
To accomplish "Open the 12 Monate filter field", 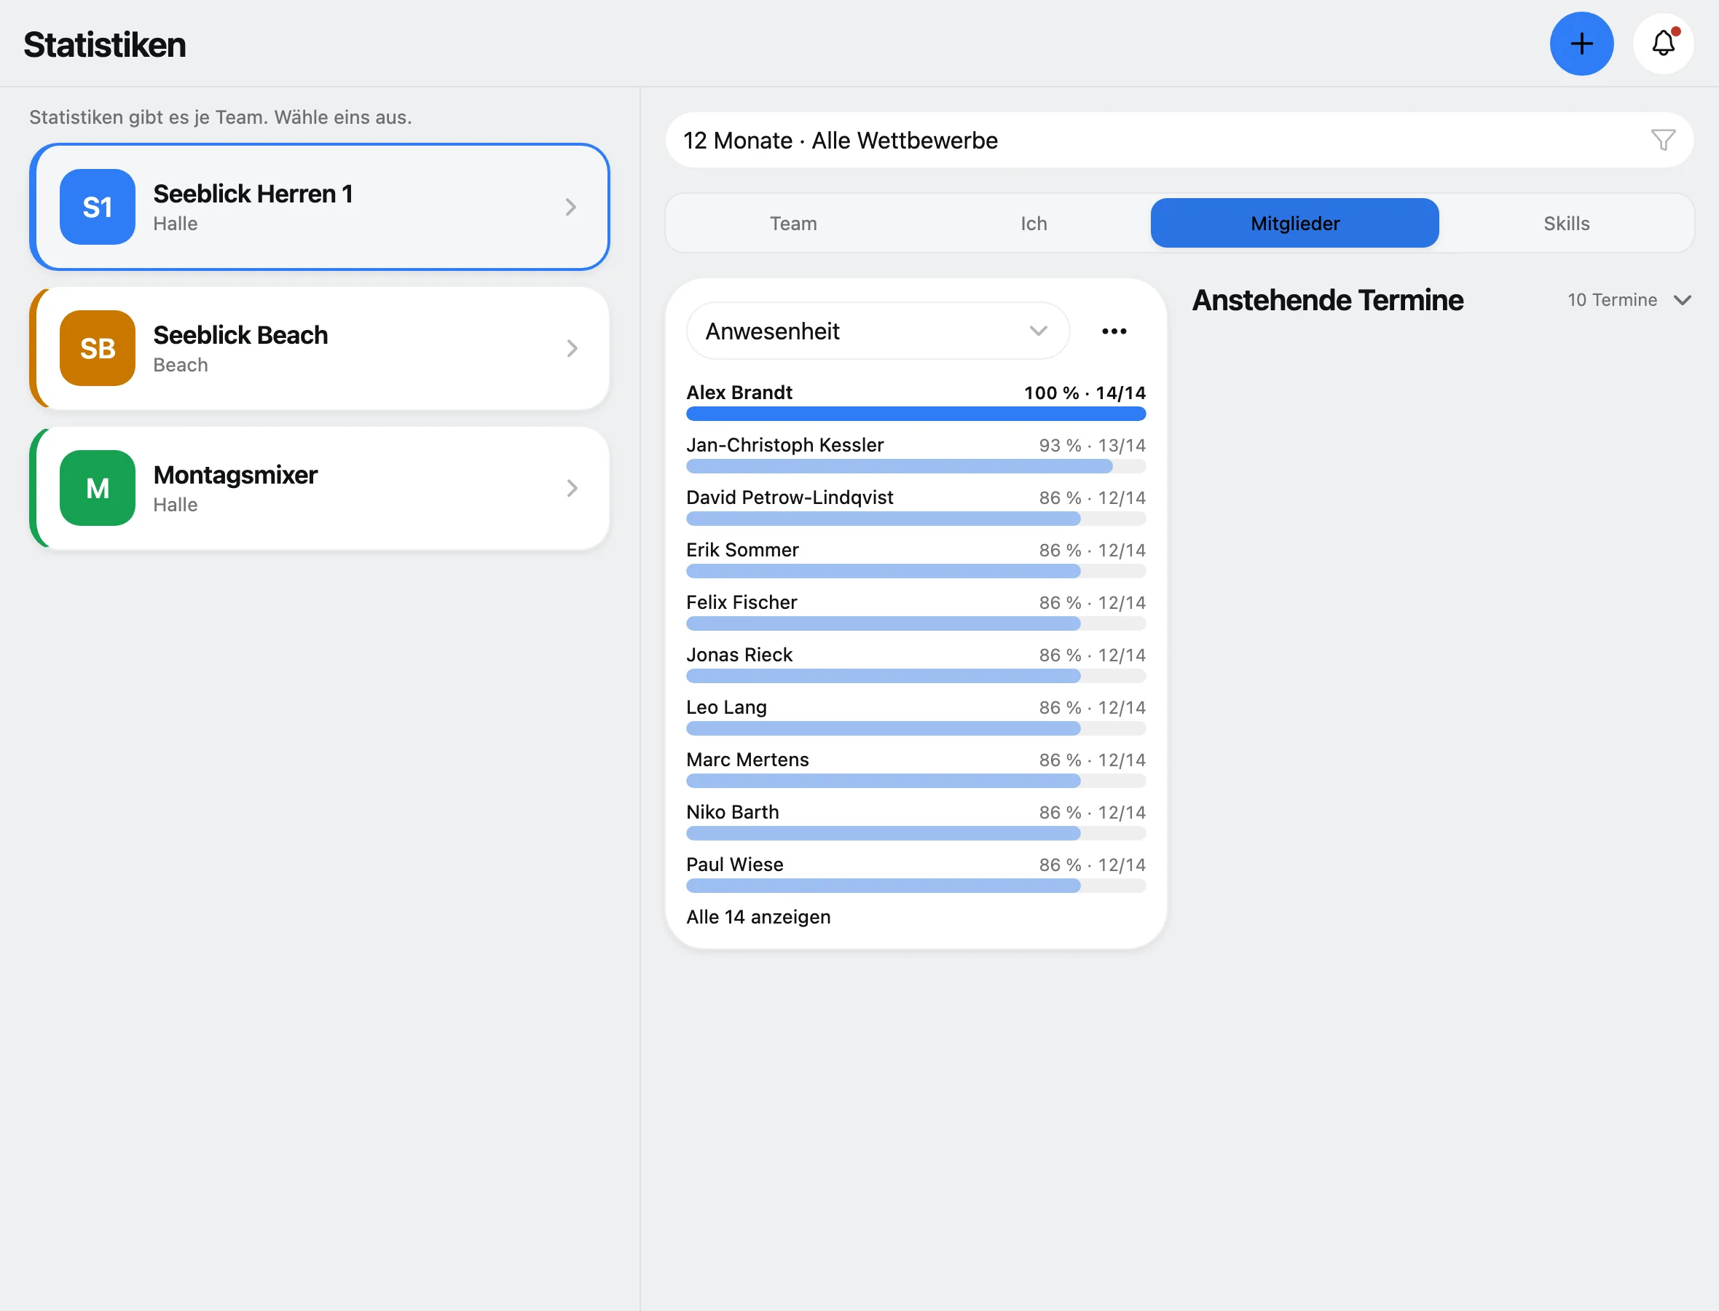I will click(1179, 140).
